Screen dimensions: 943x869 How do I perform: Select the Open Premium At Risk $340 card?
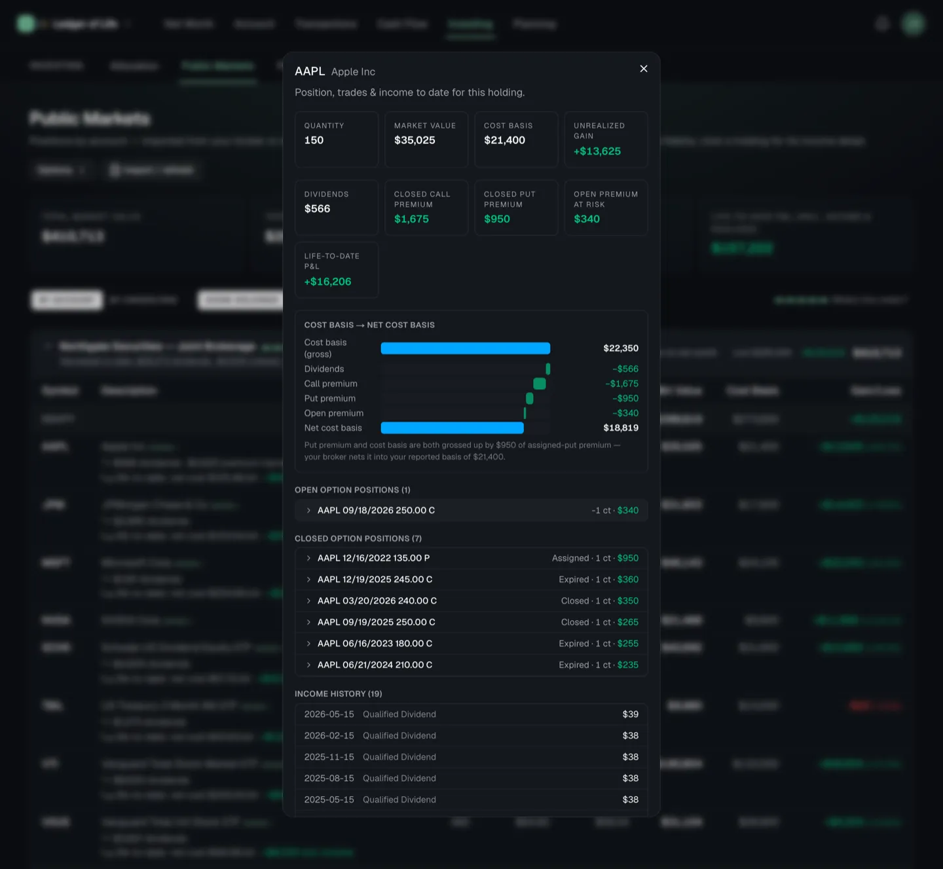pyautogui.click(x=606, y=208)
